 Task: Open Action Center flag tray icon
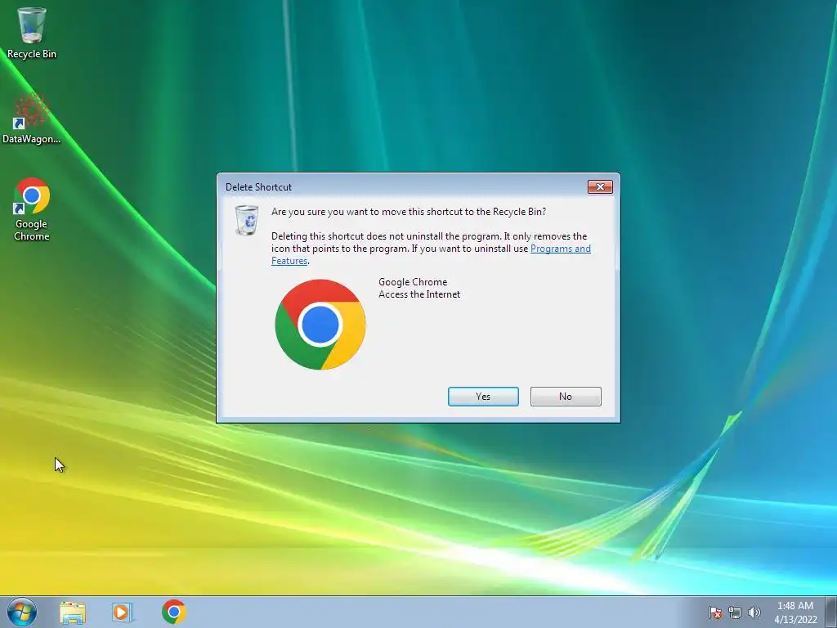pyautogui.click(x=714, y=612)
